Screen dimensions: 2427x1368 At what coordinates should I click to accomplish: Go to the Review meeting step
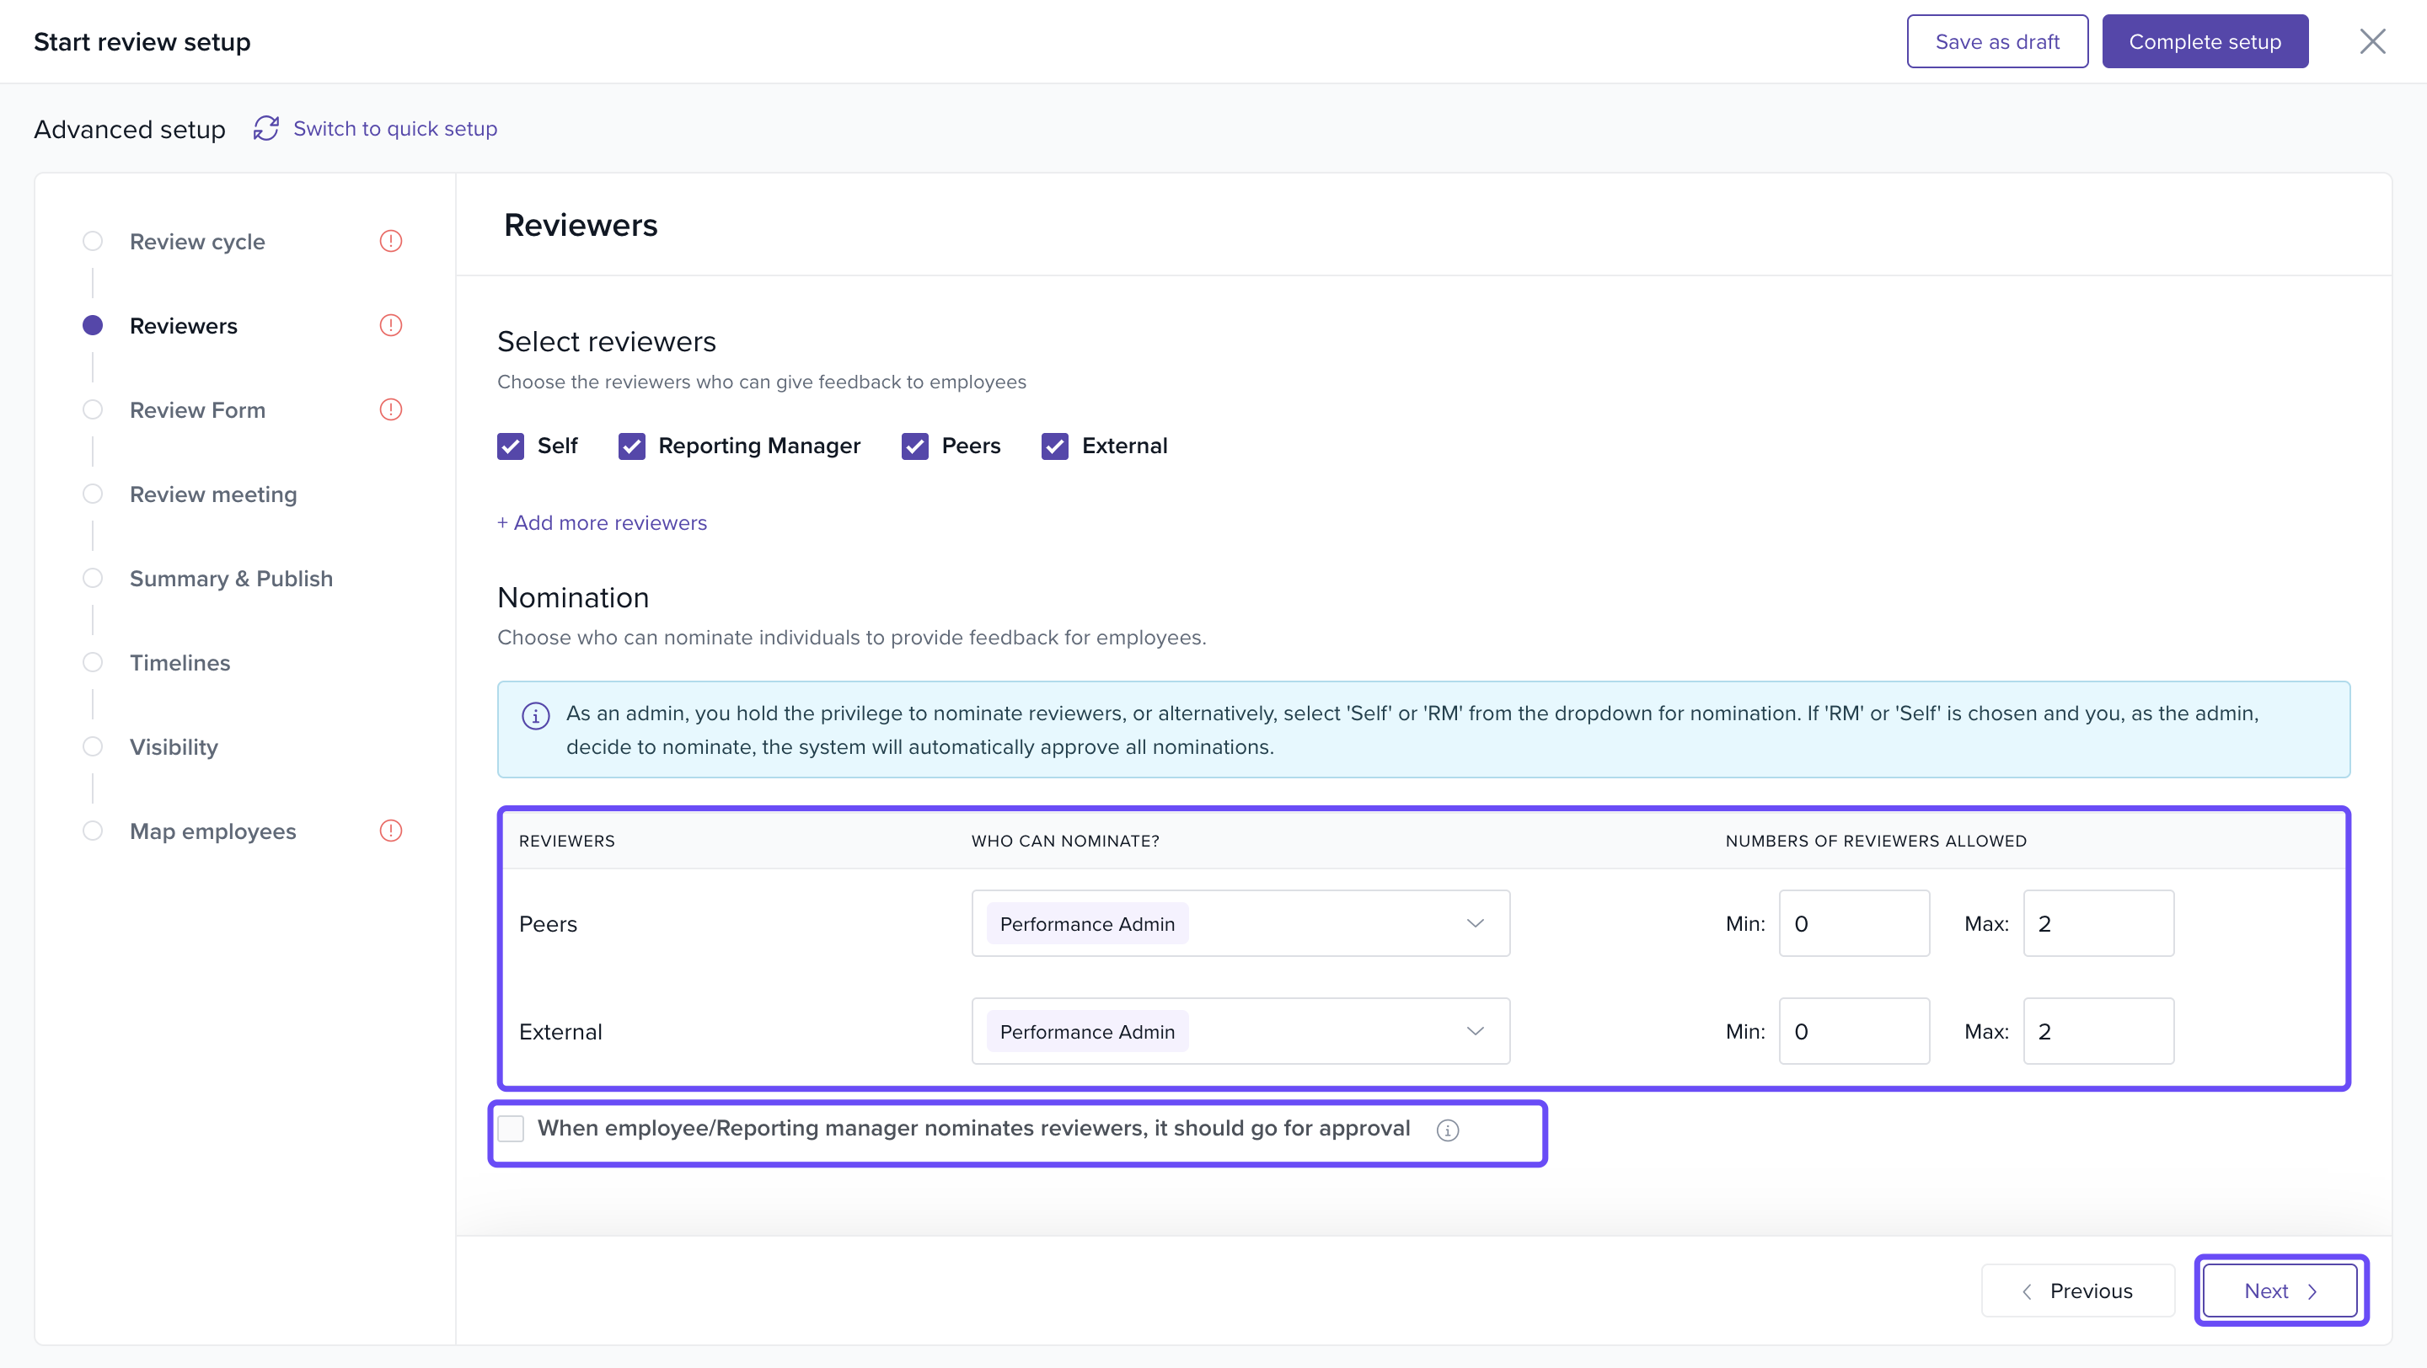click(213, 494)
